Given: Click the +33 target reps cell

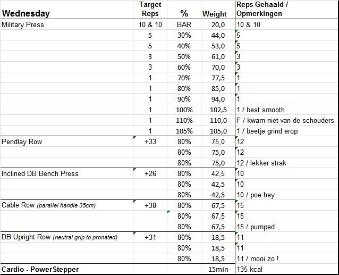Looking at the screenshot, I should [x=150, y=142].
